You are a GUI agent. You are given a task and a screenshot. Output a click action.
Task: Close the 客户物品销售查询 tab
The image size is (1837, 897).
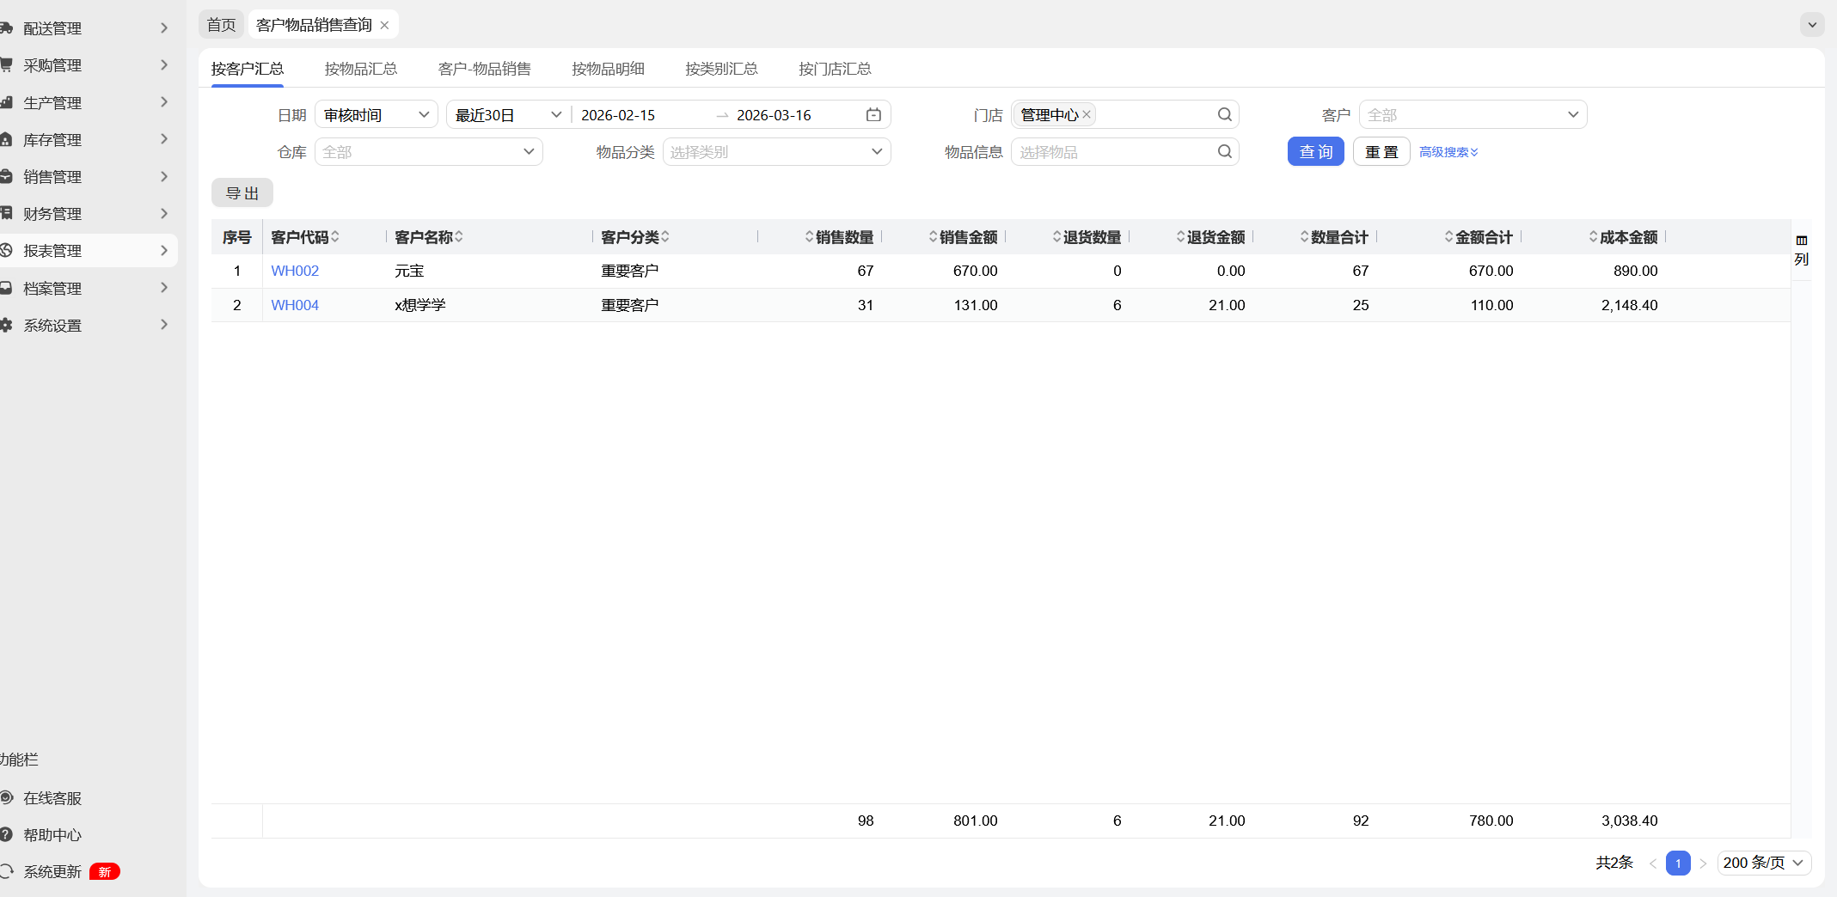(x=384, y=25)
